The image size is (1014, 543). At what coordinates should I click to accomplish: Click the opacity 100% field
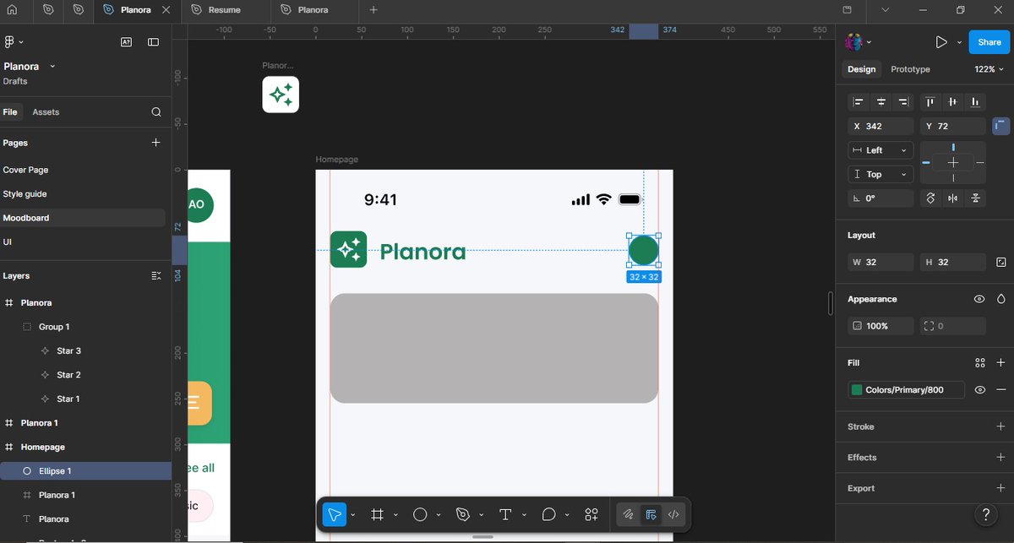[x=880, y=326]
